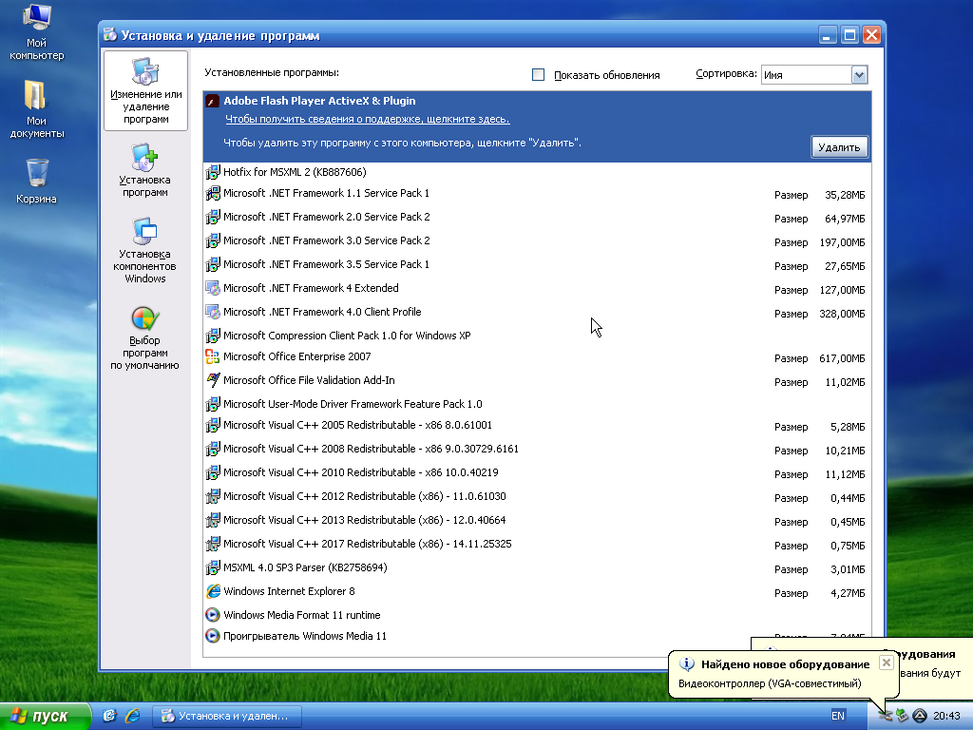Open the default programs (Выбор программ по умолчанию) icon
This screenshot has height=730, width=973.
pyautogui.click(x=144, y=318)
